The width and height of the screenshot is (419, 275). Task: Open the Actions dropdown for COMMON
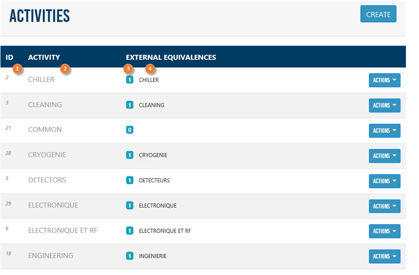click(384, 131)
